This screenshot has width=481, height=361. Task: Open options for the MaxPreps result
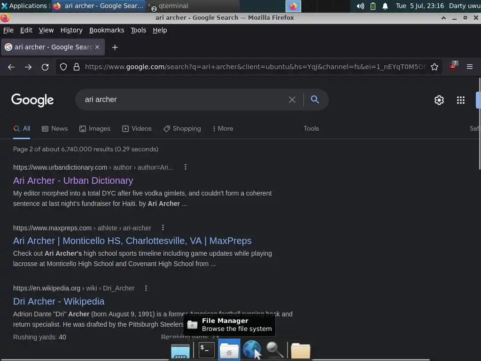click(x=163, y=228)
